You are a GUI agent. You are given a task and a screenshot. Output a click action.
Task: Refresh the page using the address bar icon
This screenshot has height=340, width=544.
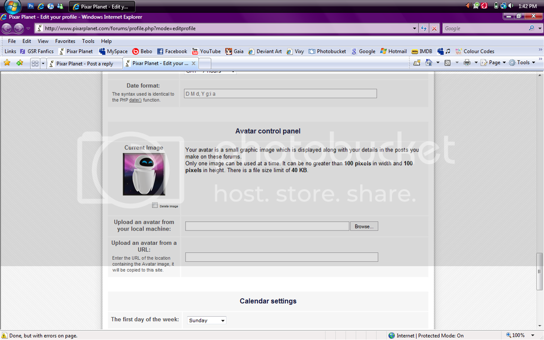click(x=424, y=28)
